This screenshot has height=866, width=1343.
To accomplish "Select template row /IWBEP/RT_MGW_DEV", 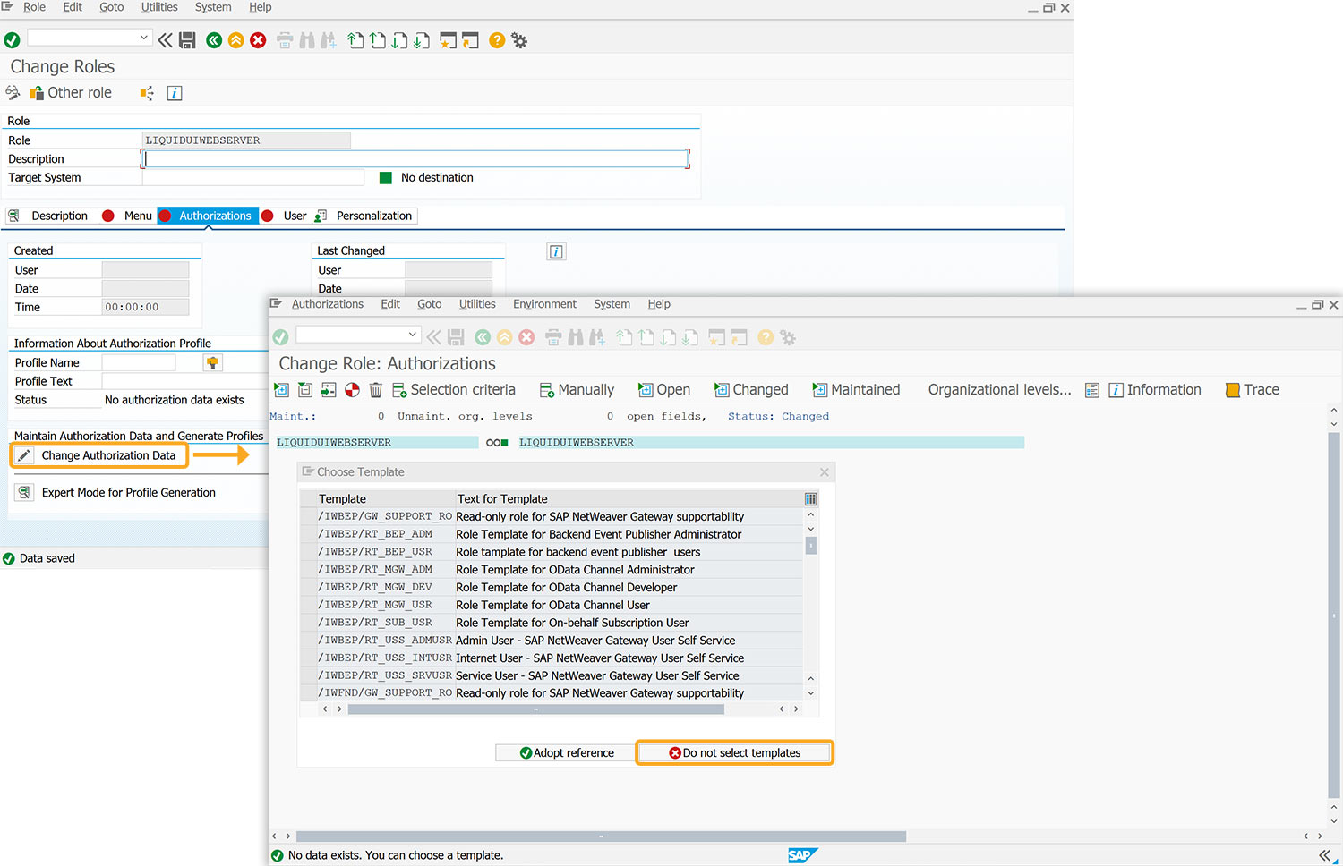I will pyautogui.click(x=551, y=588).
